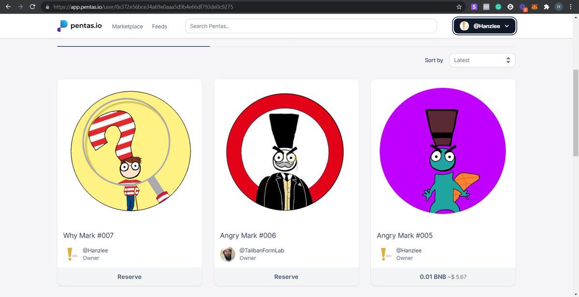Click the padlock site info icon
Image resolution: width=579 pixels, height=297 pixels.
47,7
